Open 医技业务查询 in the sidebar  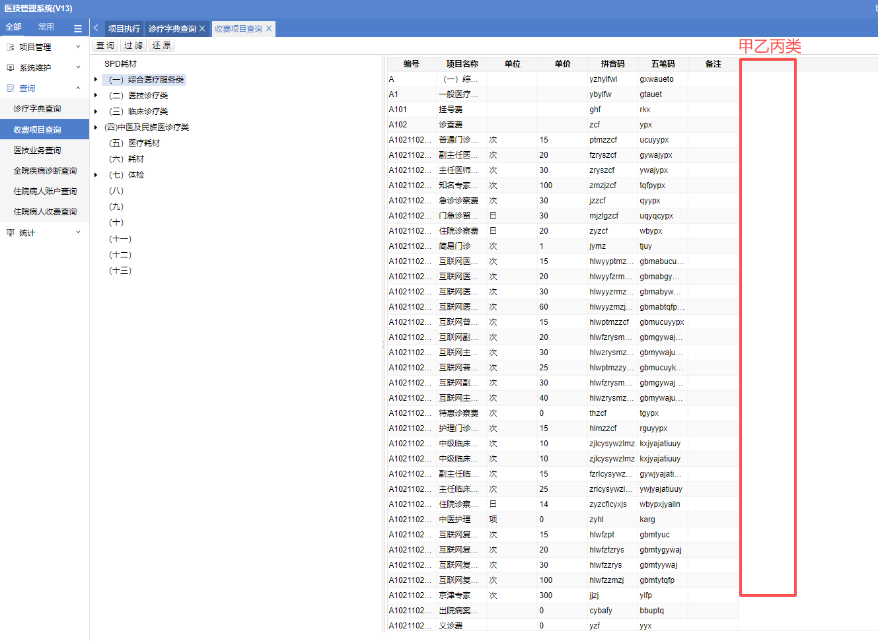point(44,151)
